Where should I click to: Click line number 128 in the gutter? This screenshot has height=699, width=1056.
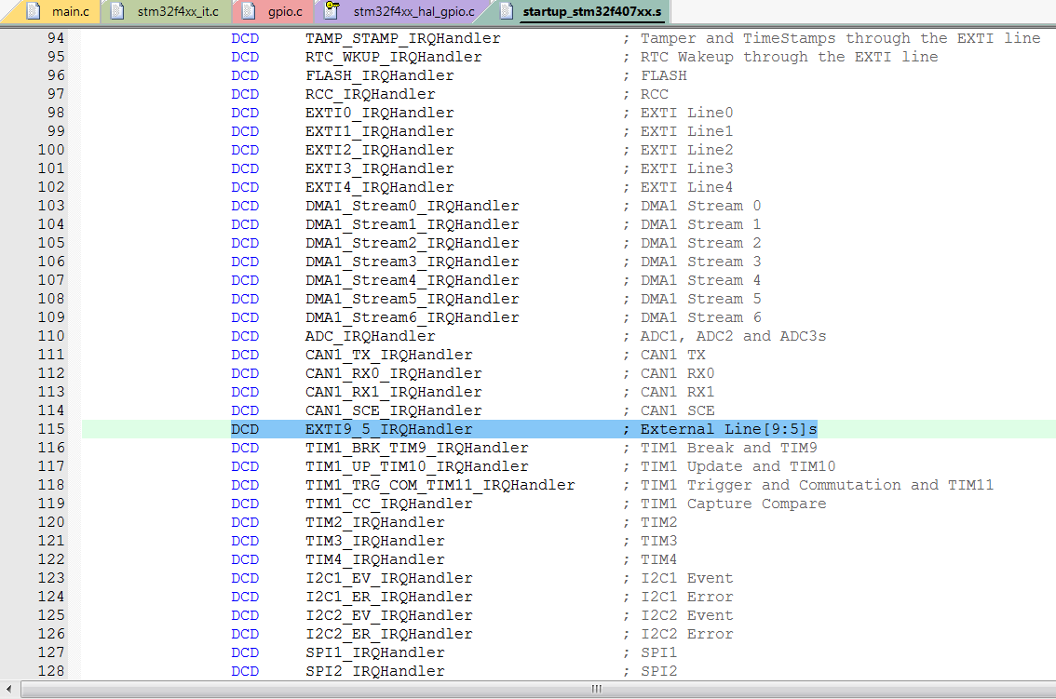click(x=51, y=671)
